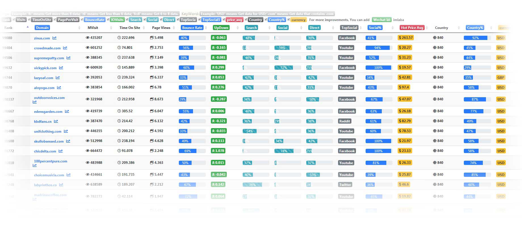Click the eye icon in aloyoga.com row
The height and width of the screenshot is (248, 522).
click(x=87, y=87)
